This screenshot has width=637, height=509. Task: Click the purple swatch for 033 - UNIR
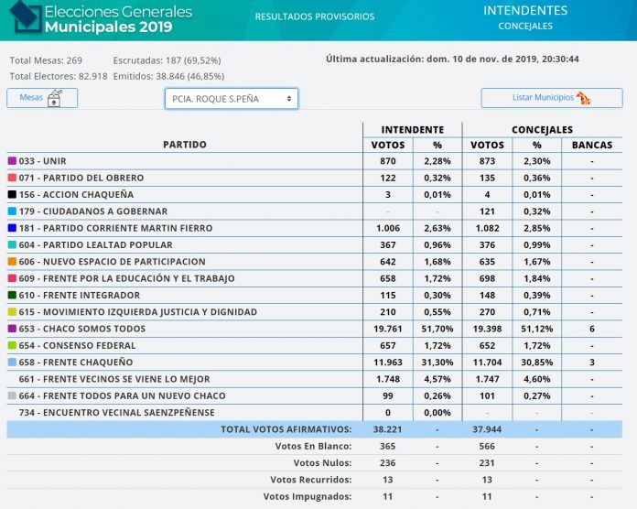12,161
